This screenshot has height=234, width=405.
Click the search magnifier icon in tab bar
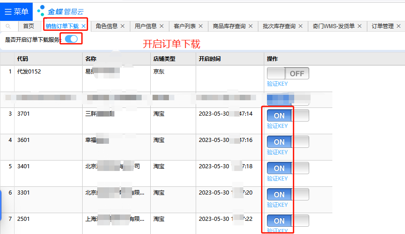click(x=8, y=26)
